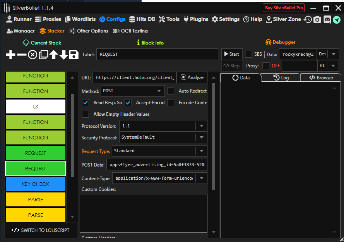
Task: Tick the Allow Empty Header Values checkbox
Action: (86, 114)
